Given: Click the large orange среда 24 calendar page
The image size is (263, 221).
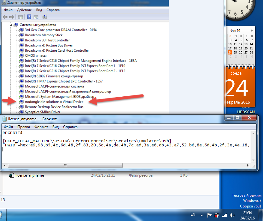Looking at the screenshot, I should point(240,87).
